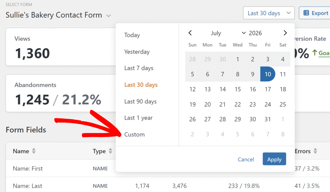Choose July 31 in the calendar

point(268,119)
